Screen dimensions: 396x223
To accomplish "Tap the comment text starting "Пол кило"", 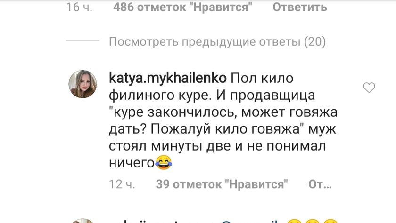I will point(223,120).
